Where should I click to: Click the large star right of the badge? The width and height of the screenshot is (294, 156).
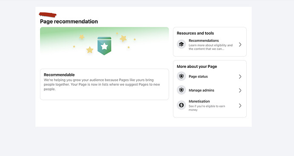123,38
